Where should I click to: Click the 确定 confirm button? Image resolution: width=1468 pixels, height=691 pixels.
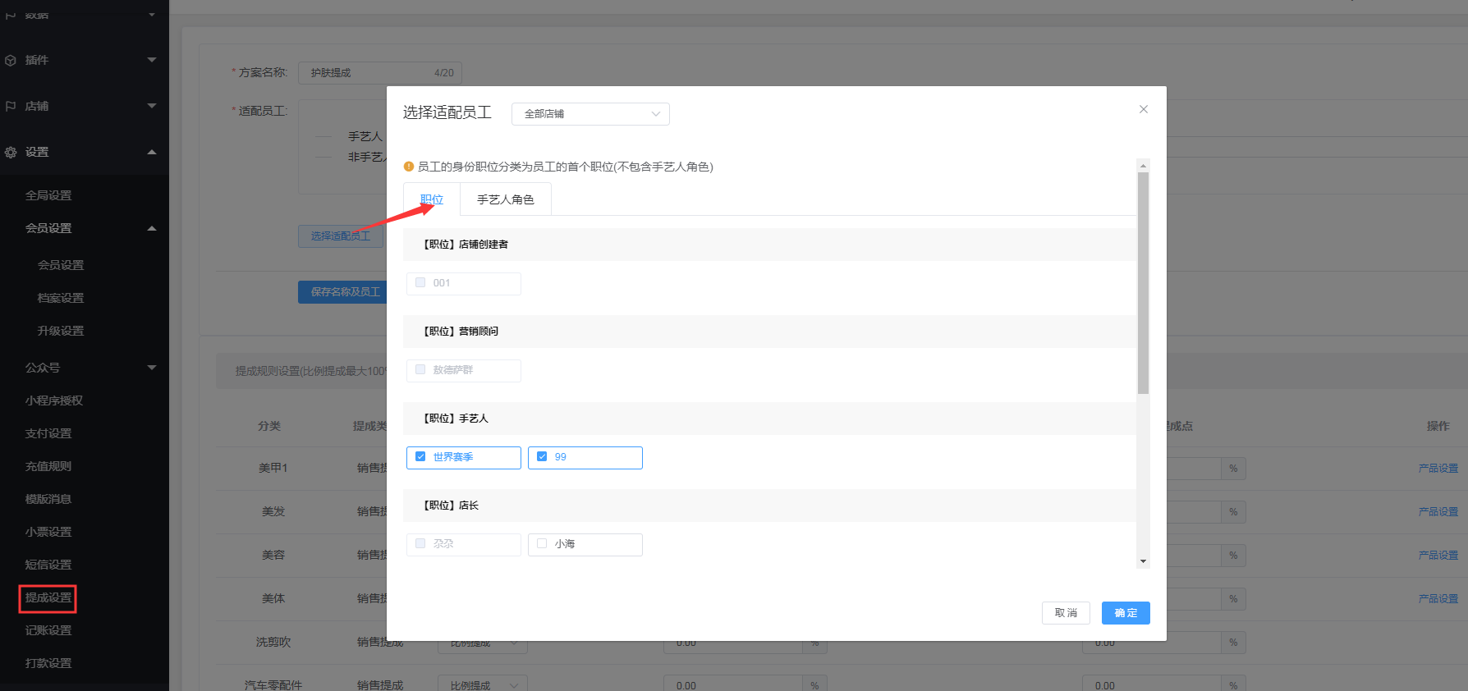(1126, 613)
